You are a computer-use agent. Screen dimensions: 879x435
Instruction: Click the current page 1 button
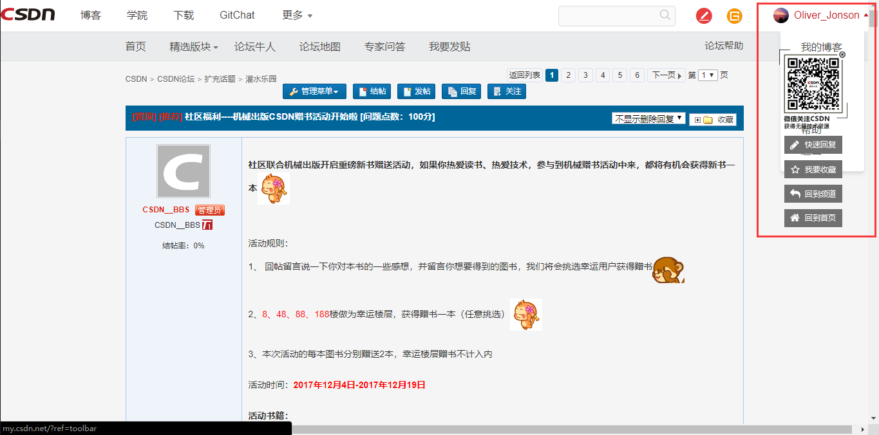tap(551, 75)
